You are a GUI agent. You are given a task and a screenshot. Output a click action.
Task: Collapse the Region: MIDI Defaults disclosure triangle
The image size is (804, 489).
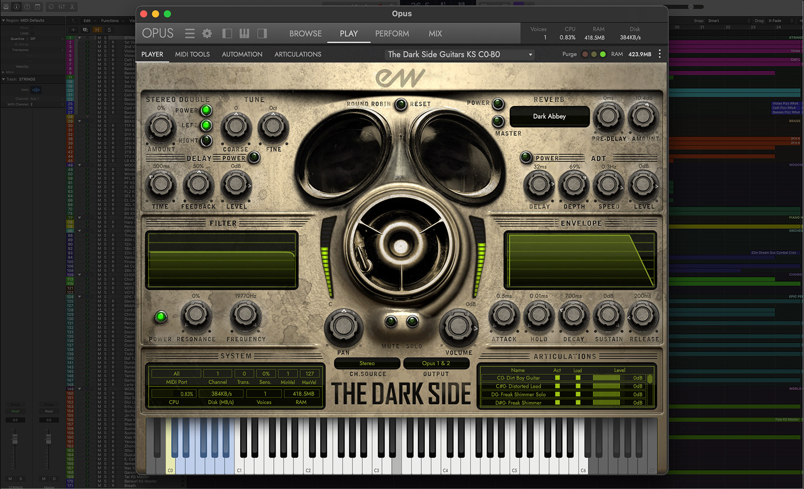(3, 20)
